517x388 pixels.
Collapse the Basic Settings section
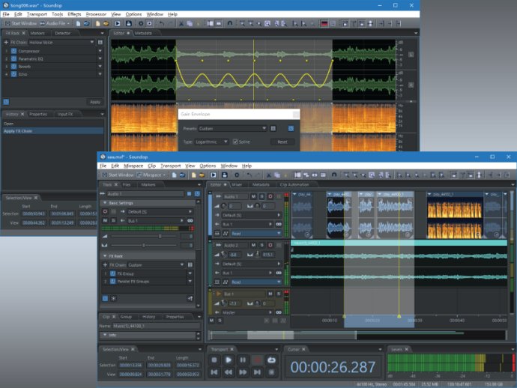[x=105, y=203]
